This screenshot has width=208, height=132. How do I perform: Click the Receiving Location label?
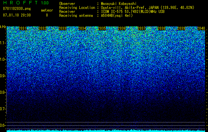(77, 8)
